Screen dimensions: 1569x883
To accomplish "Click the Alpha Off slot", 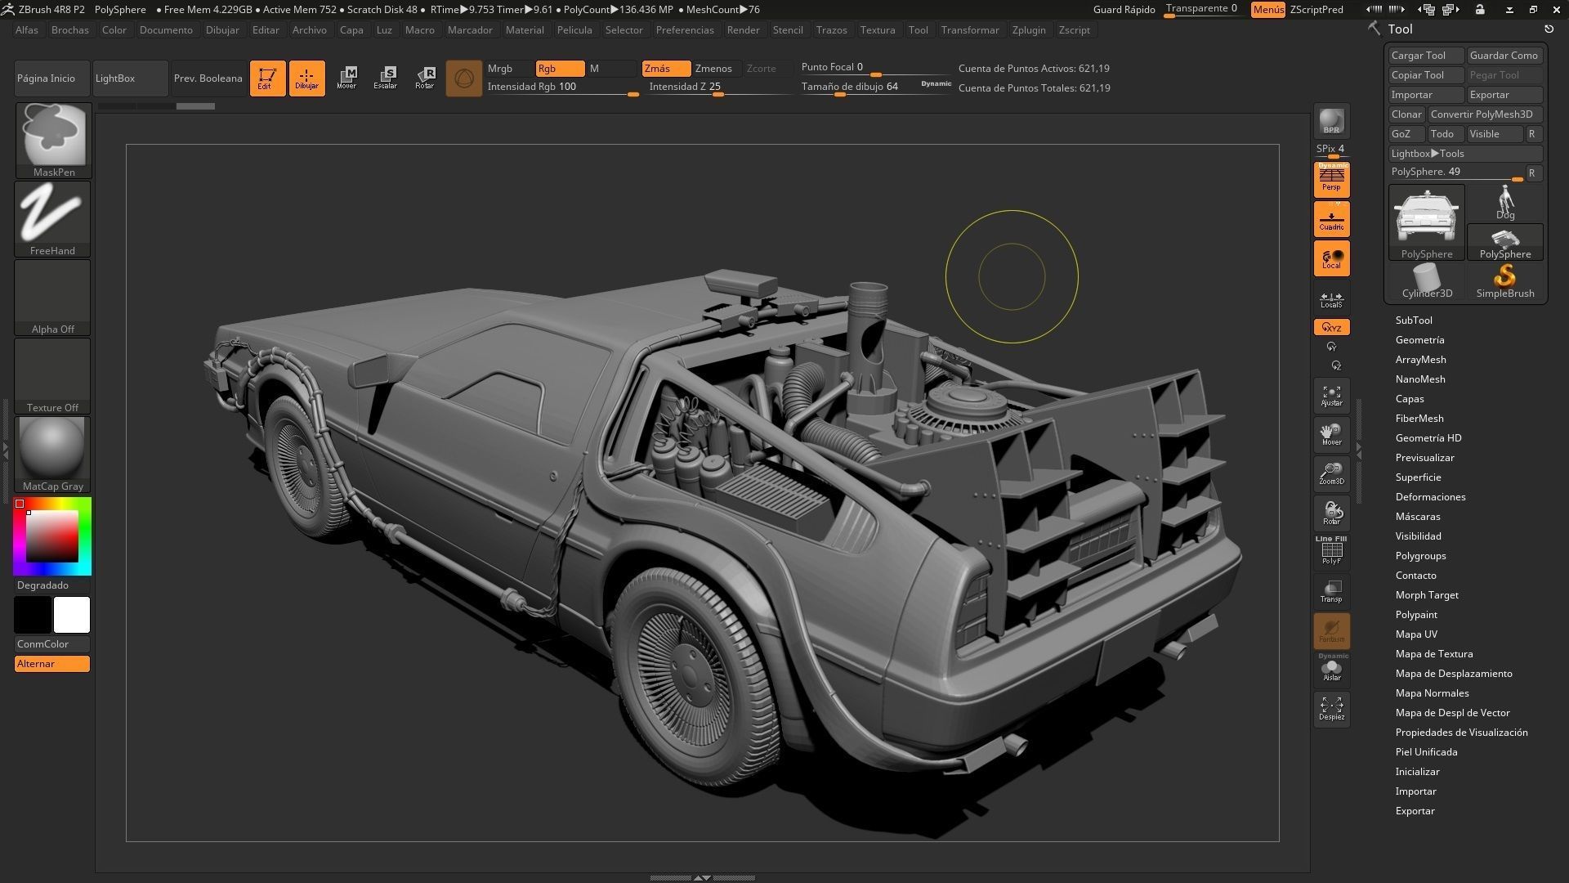I will click(x=53, y=298).
